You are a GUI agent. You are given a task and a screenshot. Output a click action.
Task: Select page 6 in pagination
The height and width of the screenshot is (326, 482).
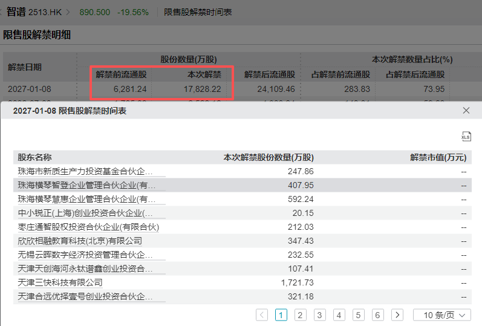pyautogui.click(x=378, y=315)
